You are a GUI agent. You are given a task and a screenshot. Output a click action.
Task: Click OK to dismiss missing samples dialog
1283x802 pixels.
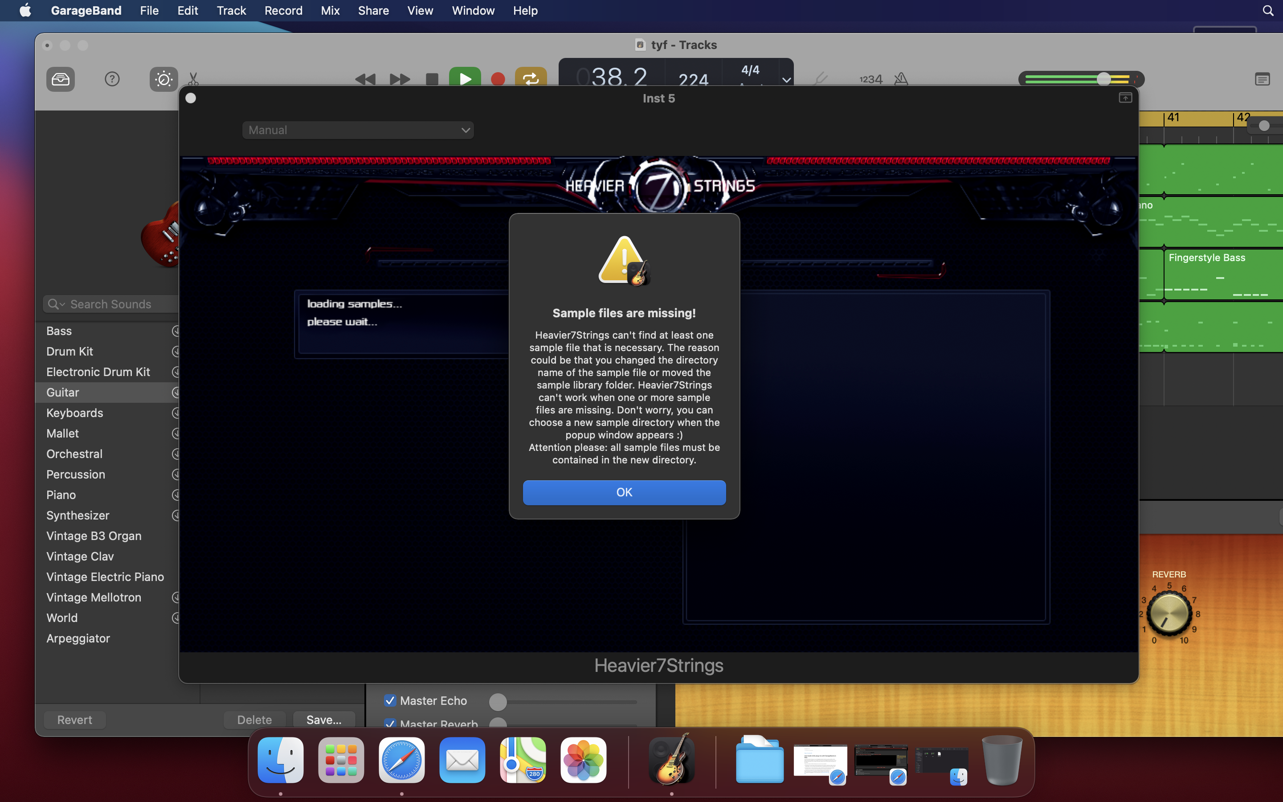click(x=625, y=491)
